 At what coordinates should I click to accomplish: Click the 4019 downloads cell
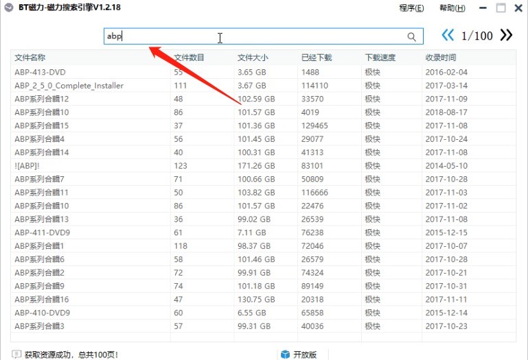tap(310, 112)
